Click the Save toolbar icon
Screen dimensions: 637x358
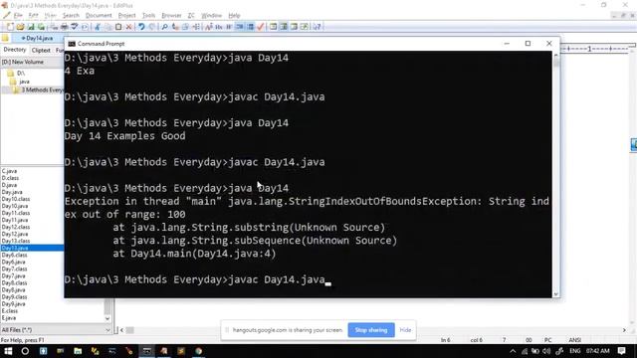coord(31,27)
